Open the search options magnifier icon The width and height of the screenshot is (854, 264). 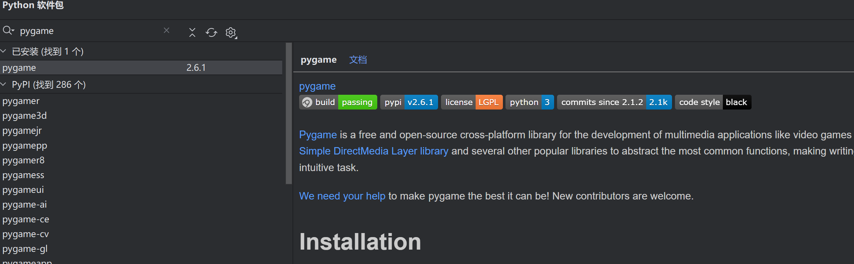8,31
